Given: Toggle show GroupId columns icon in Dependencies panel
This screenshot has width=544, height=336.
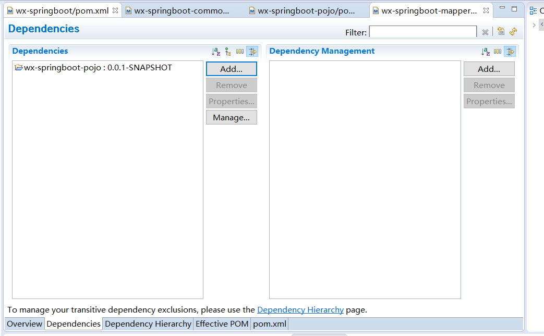Looking at the screenshot, I should [240, 52].
